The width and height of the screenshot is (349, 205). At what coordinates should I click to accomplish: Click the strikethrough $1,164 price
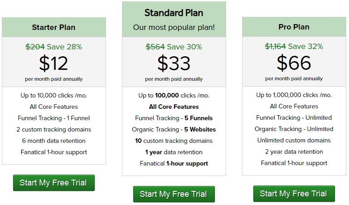275,46
